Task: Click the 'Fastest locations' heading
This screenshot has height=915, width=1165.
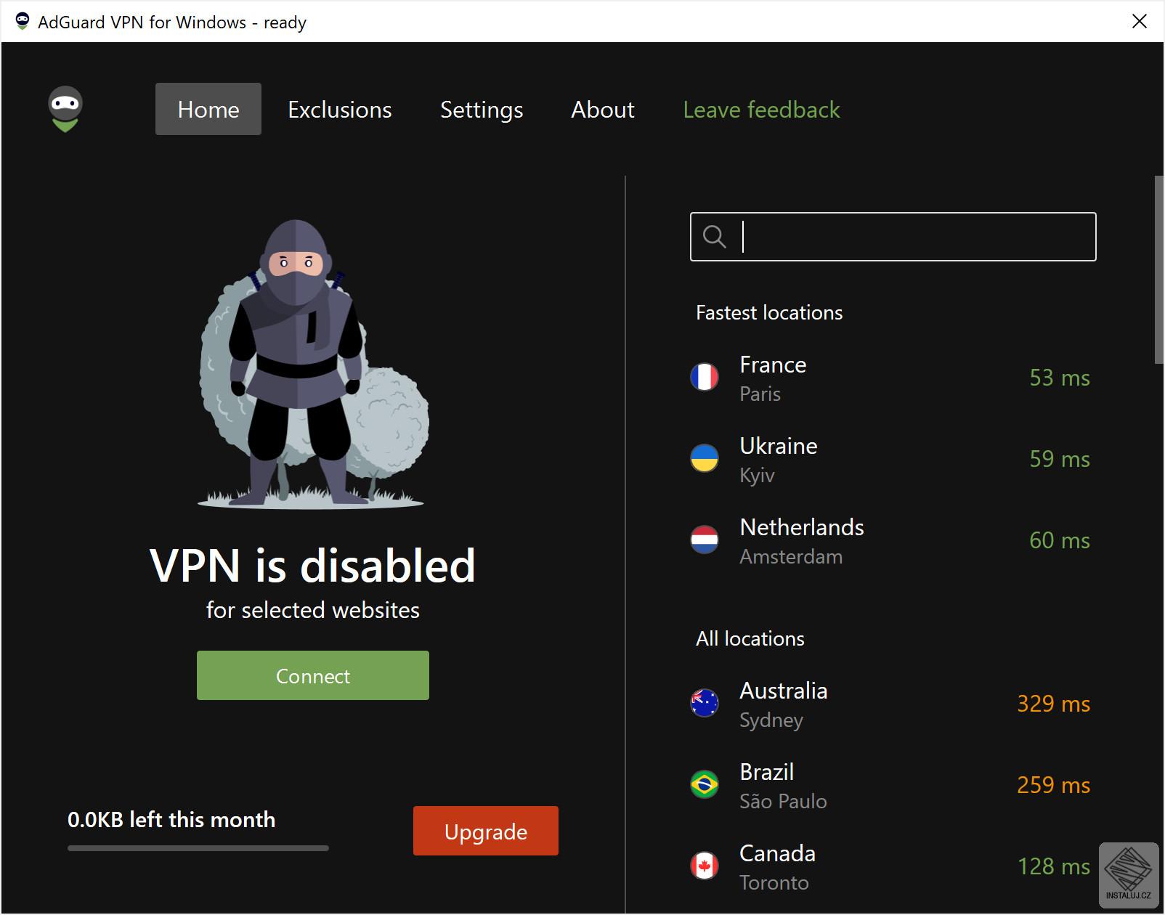Action: pos(769,313)
